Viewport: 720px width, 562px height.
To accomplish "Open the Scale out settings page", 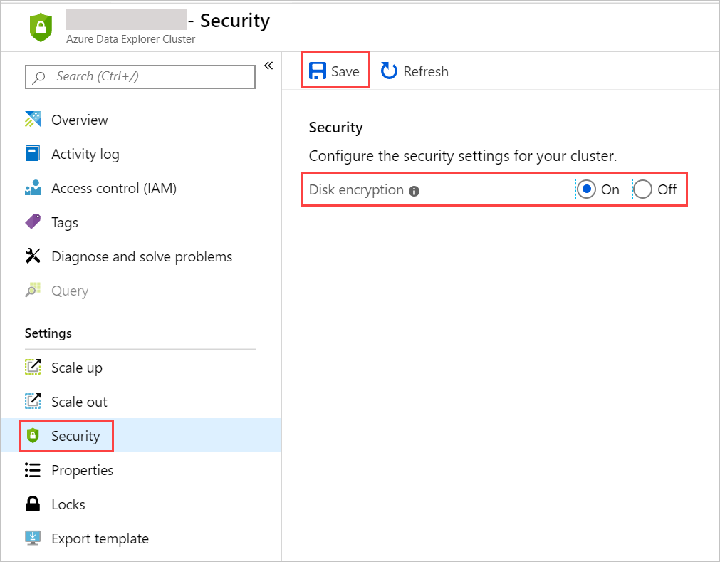I will pyautogui.click(x=79, y=402).
